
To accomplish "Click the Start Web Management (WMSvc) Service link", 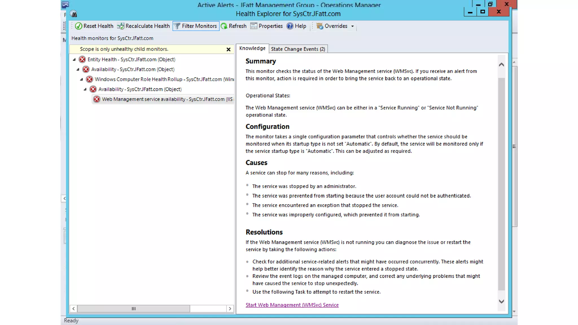I will [292, 305].
